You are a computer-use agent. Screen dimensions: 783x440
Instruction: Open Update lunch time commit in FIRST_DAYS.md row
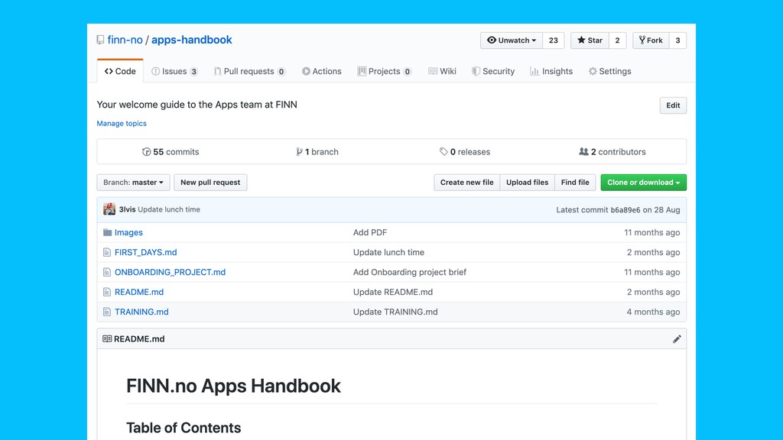(388, 252)
